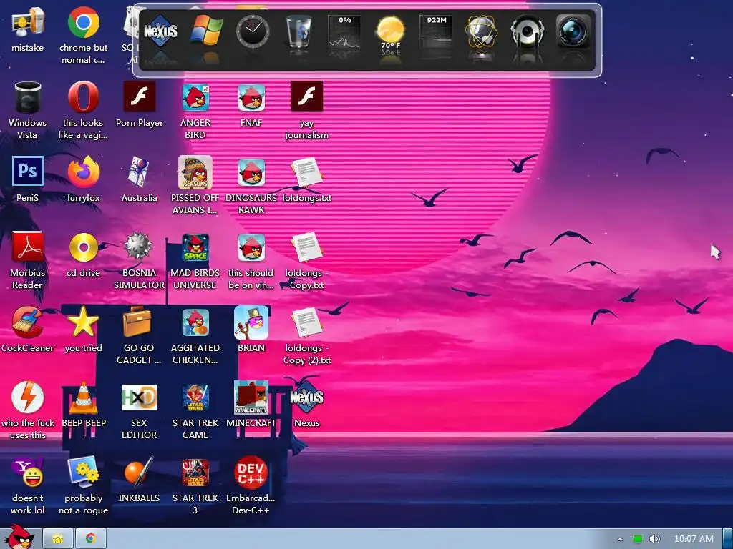Image resolution: width=733 pixels, height=549 pixels.
Task: Open the Angry Birds Start button
Action: (19, 538)
